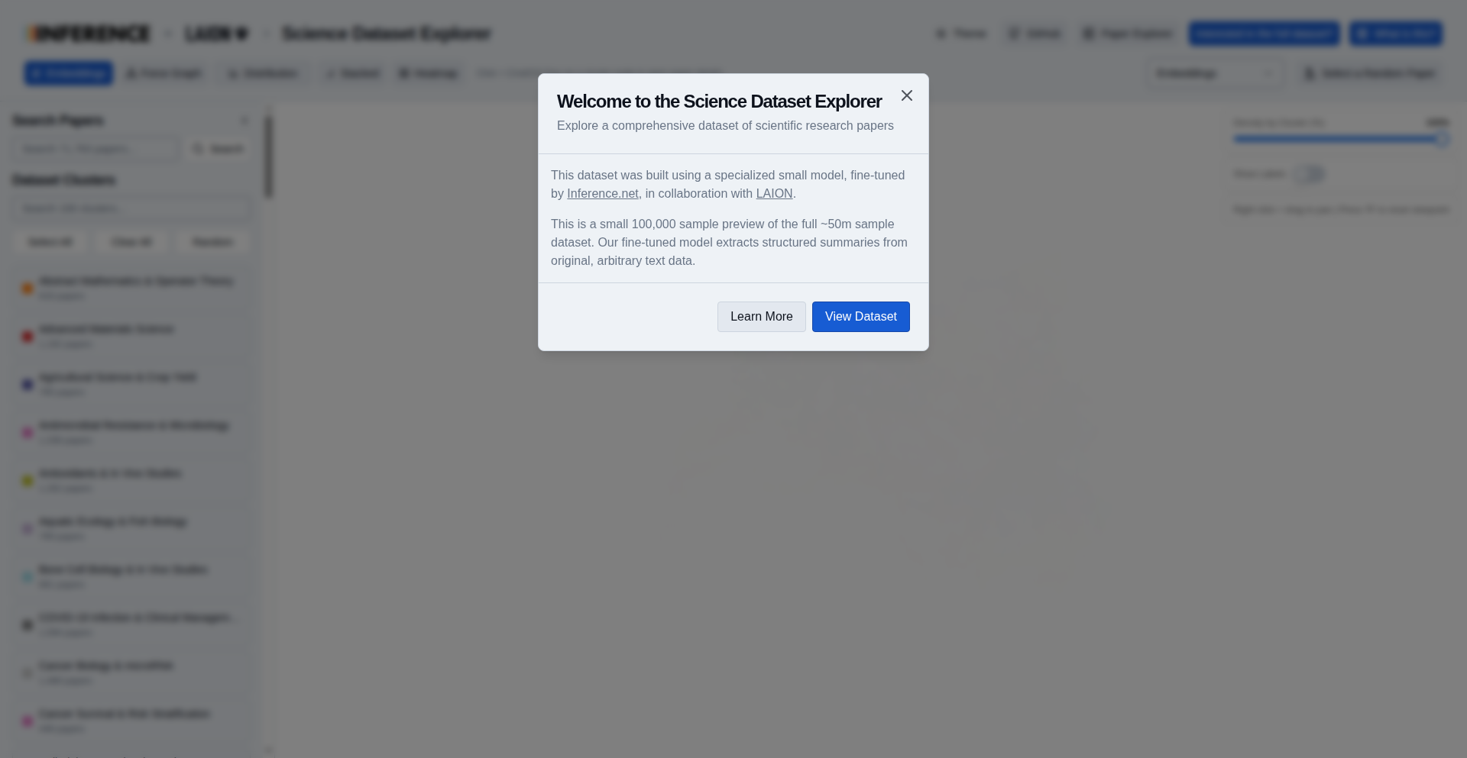Open the Embeddings dropdown at top right

point(1215,73)
